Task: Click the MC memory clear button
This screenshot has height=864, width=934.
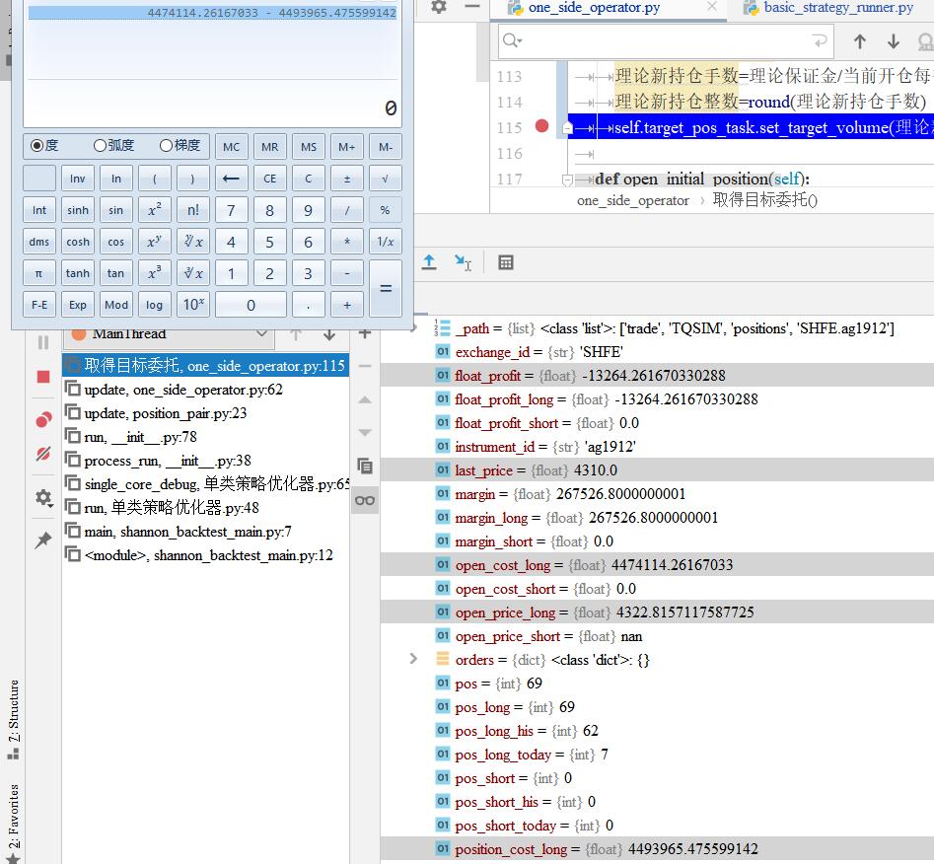Action: (231, 147)
